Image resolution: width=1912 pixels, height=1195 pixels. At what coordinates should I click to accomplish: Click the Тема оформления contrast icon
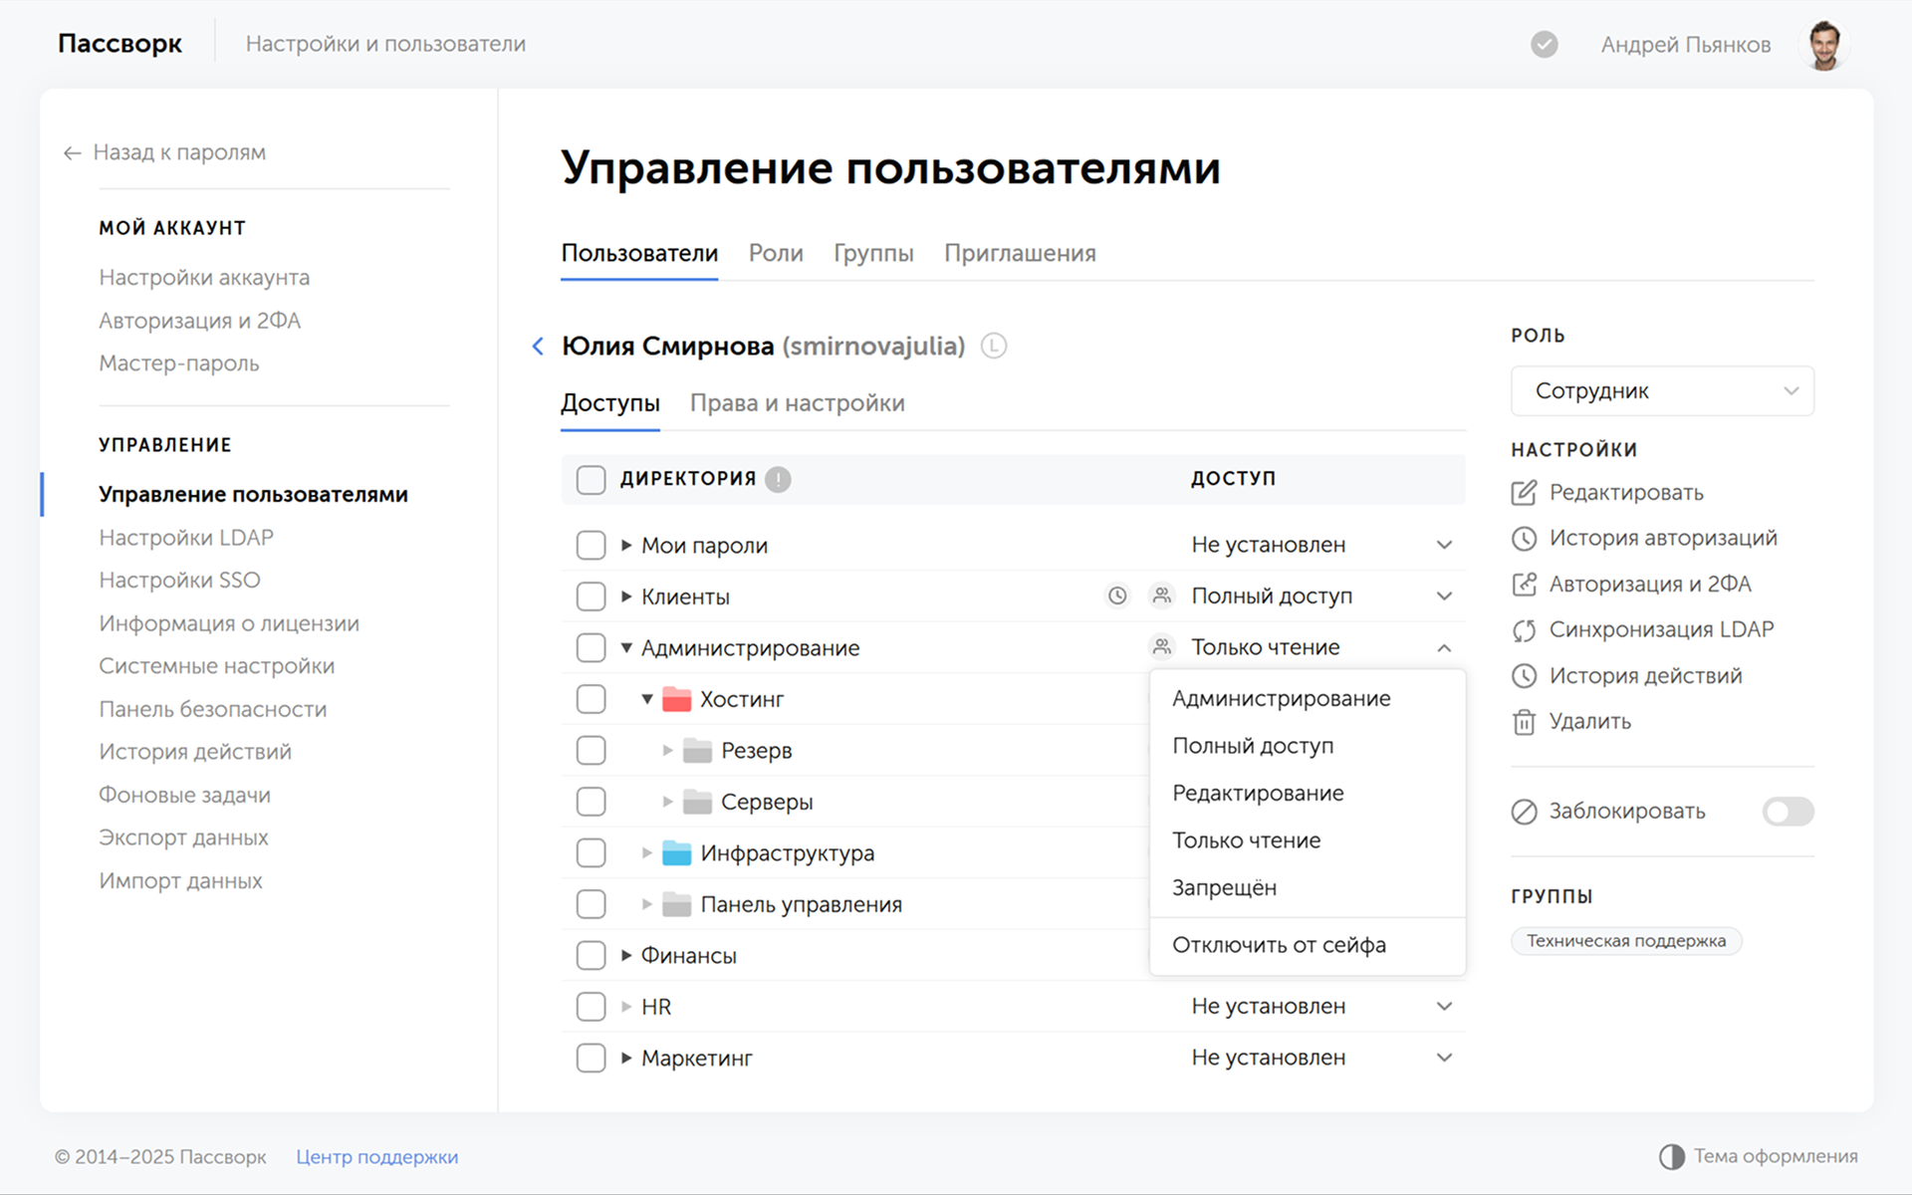click(x=1671, y=1156)
